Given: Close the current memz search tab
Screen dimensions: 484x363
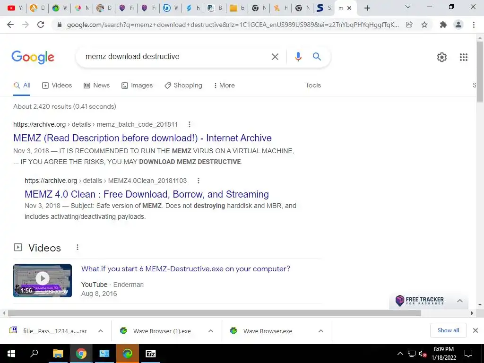Looking at the screenshot, I should pos(349,8).
